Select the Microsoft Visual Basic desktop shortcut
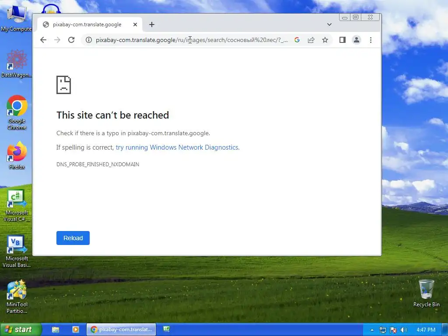This screenshot has height=336, width=448. click(x=17, y=252)
